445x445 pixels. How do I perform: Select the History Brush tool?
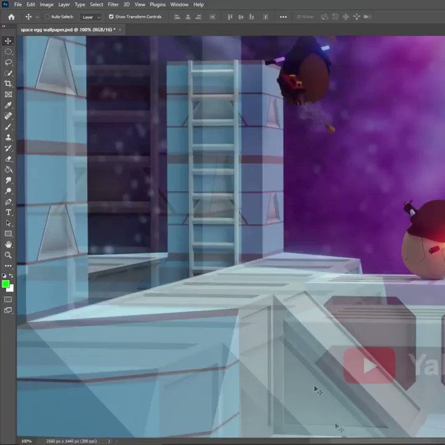[x=8, y=148]
